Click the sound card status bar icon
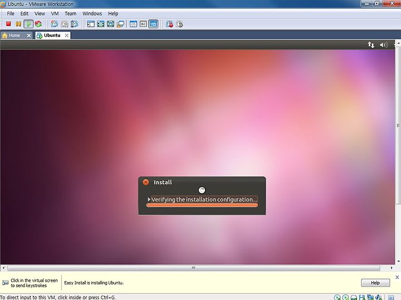This screenshot has height=300, width=401. (379, 297)
